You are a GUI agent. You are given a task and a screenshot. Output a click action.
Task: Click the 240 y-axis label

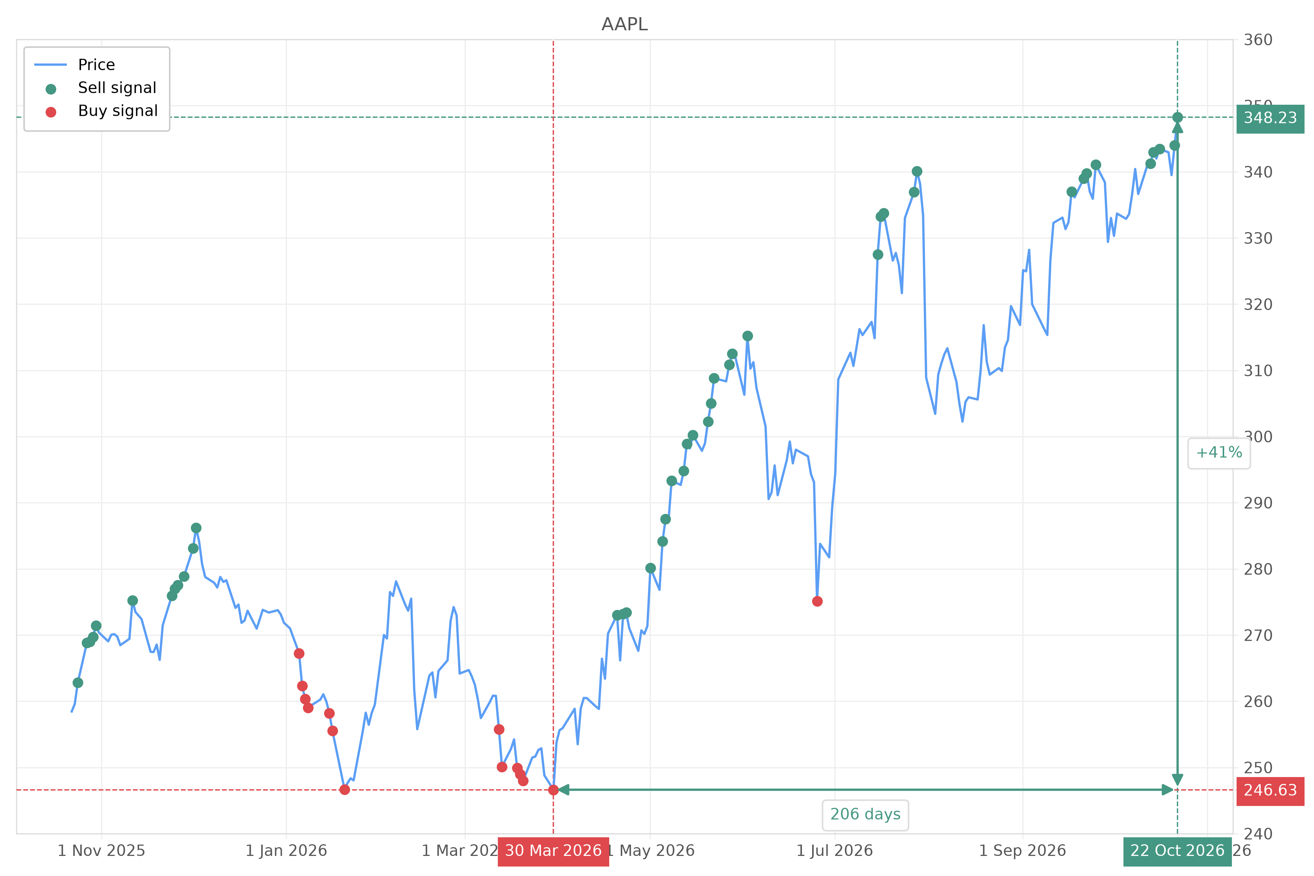1258,834
